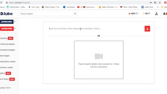Show more bookmarks chevron
The width and height of the screenshot is (167, 94).
pyautogui.click(x=157, y=7)
